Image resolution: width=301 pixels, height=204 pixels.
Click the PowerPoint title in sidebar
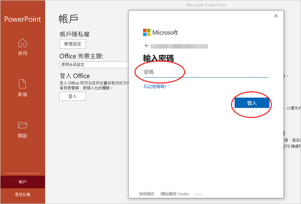(x=23, y=19)
